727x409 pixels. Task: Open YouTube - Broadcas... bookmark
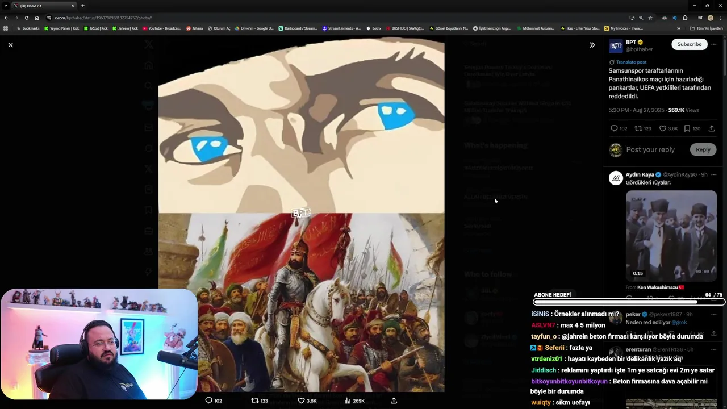[x=162, y=28]
